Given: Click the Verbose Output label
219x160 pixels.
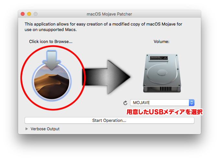Looking at the screenshot, I should click(45, 129).
